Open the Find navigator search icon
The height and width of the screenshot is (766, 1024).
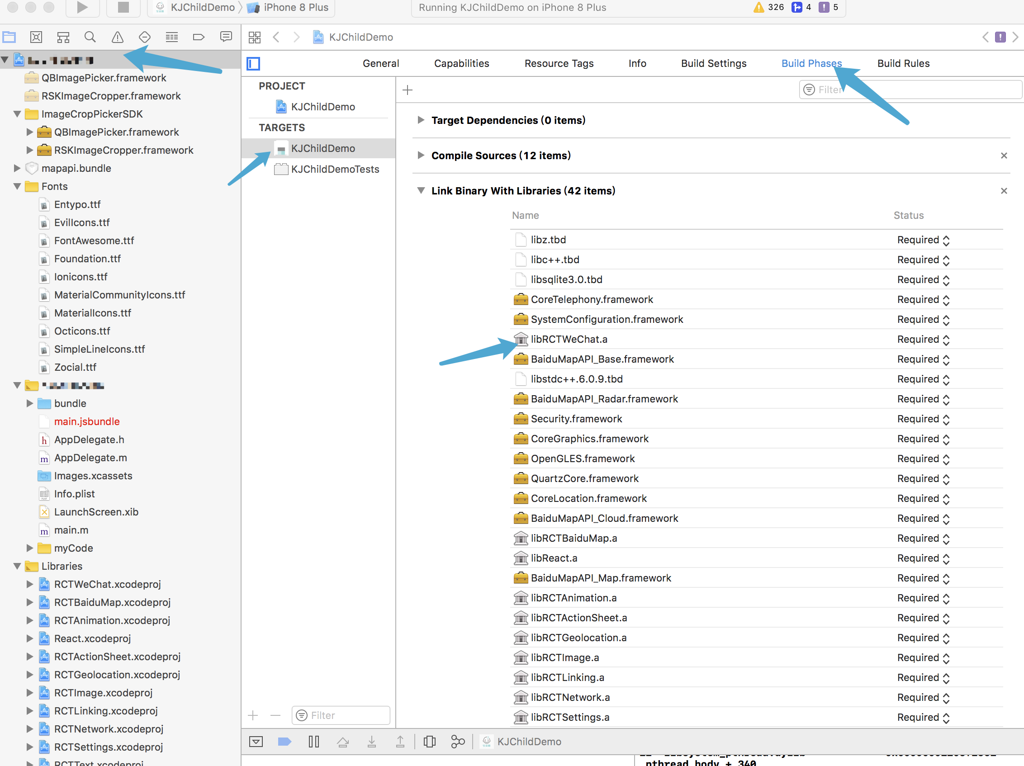[x=90, y=37]
